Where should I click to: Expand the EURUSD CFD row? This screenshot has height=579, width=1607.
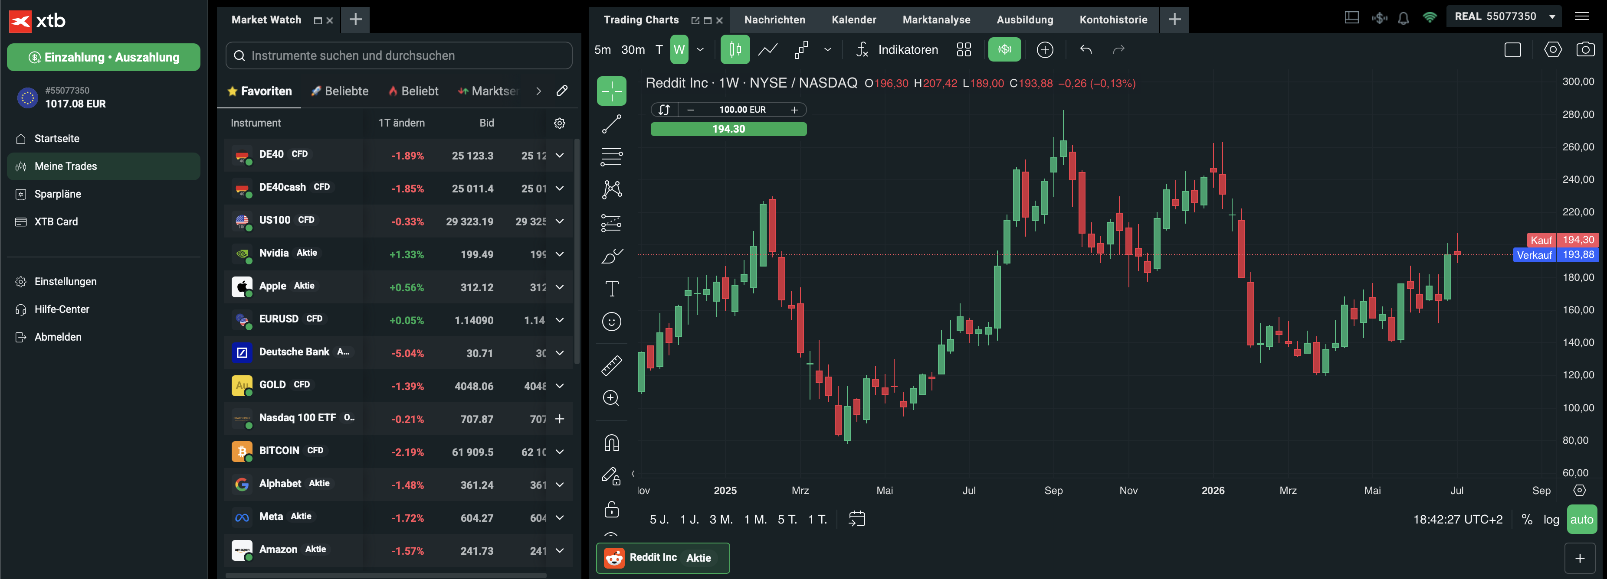point(560,320)
